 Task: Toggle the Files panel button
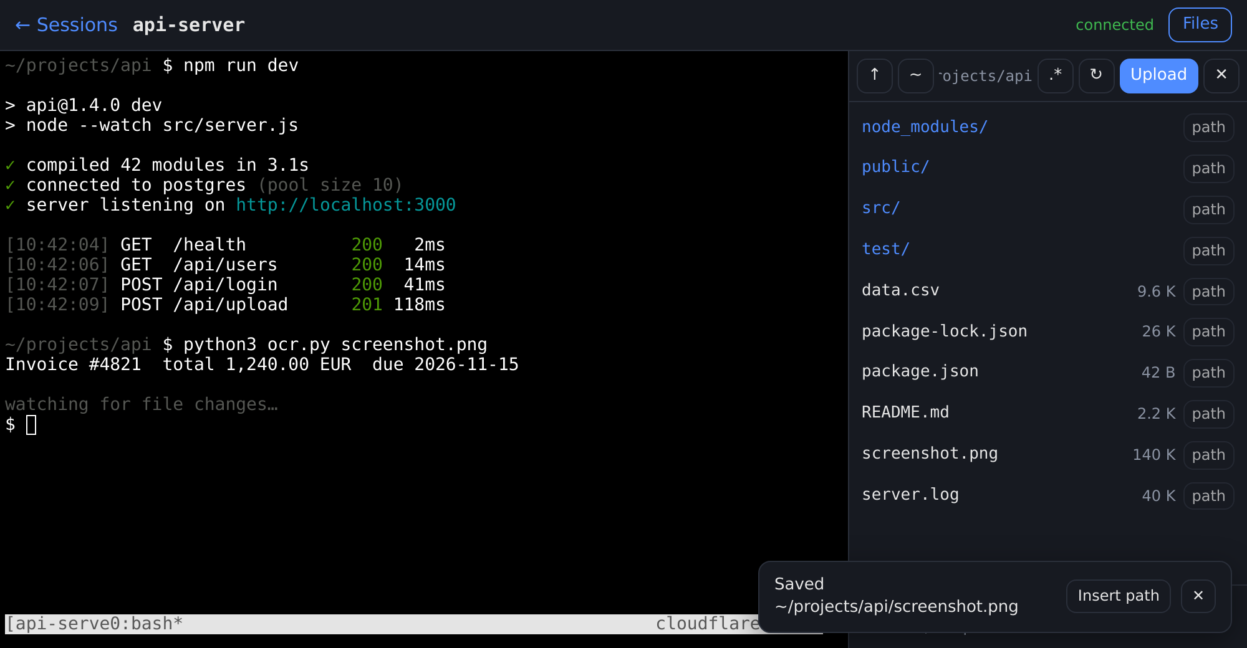click(1200, 24)
